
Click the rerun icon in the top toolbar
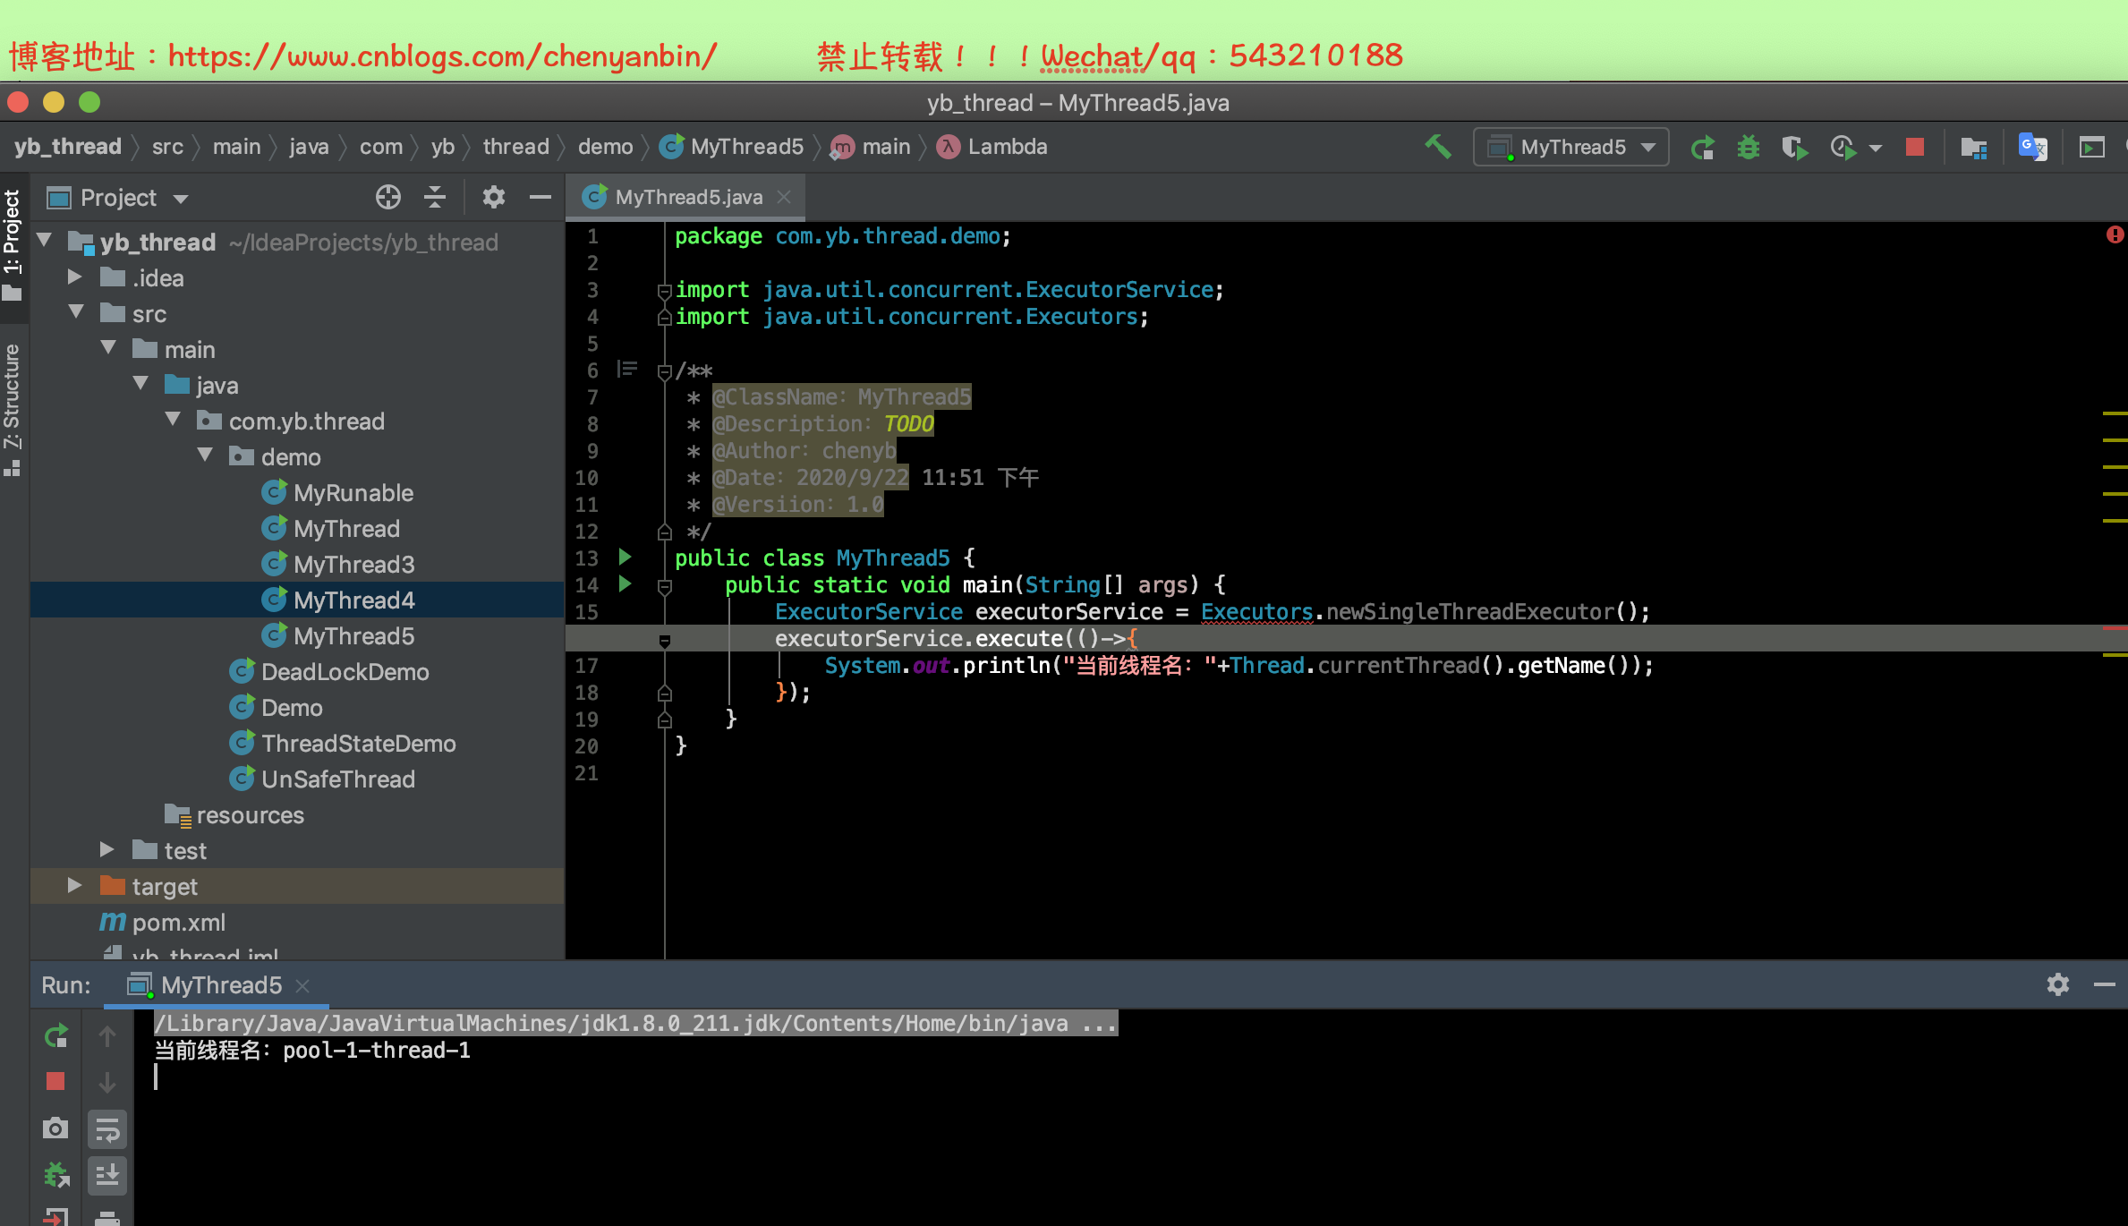point(1702,147)
